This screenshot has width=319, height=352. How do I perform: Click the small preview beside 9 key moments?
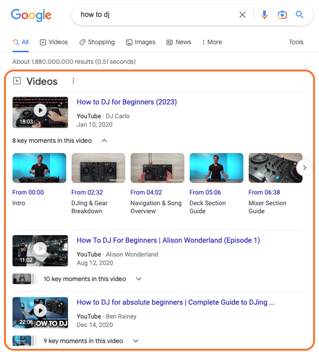coord(25,341)
